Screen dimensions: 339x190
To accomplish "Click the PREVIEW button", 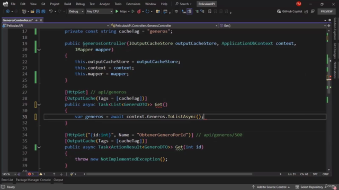I will coord(326,12).
